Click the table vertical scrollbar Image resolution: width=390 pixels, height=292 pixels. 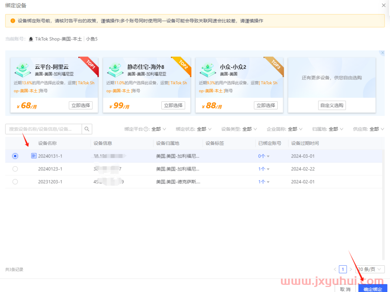click(383, 205)
